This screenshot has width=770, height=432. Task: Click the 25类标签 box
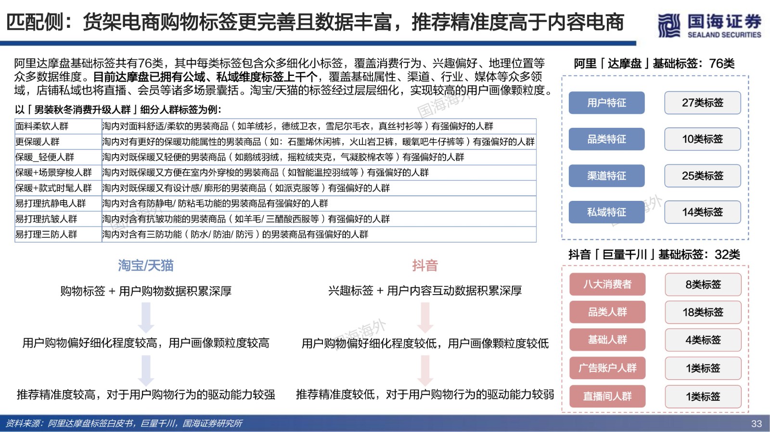tap(703, 176)
